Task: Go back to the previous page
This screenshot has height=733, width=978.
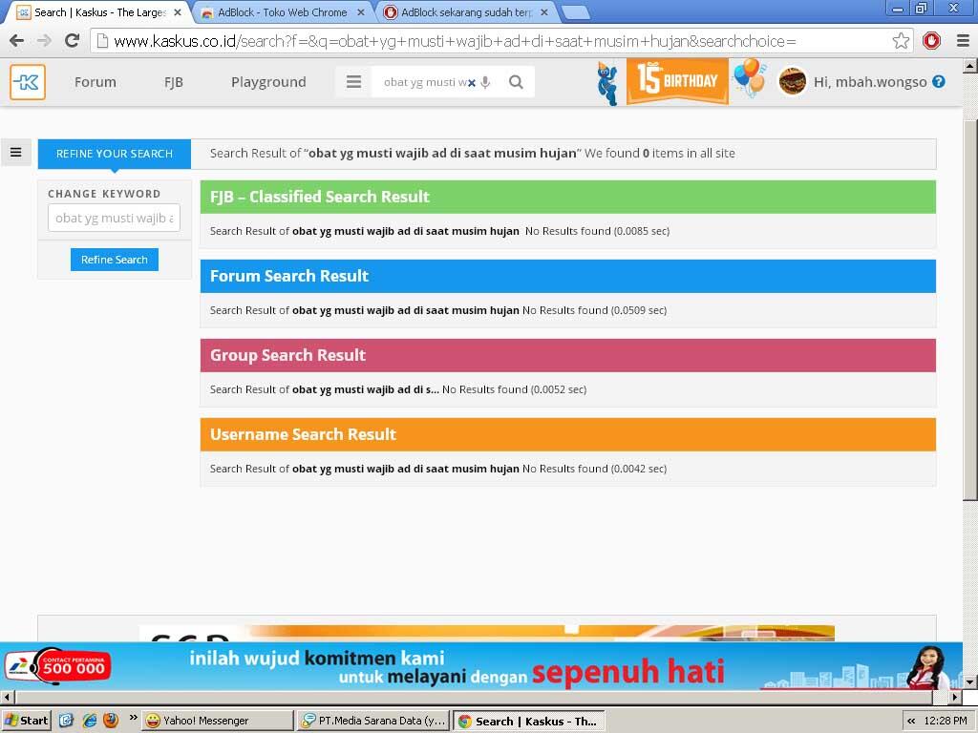Action: (17, 41)
